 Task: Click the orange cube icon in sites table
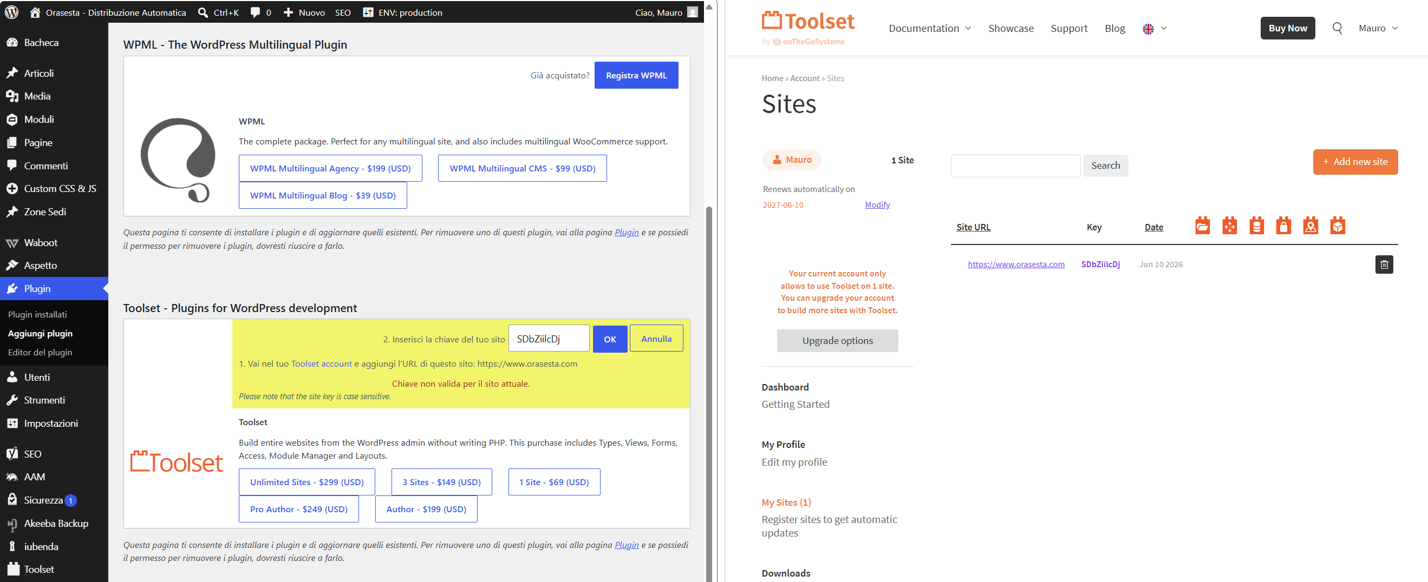1338,226
